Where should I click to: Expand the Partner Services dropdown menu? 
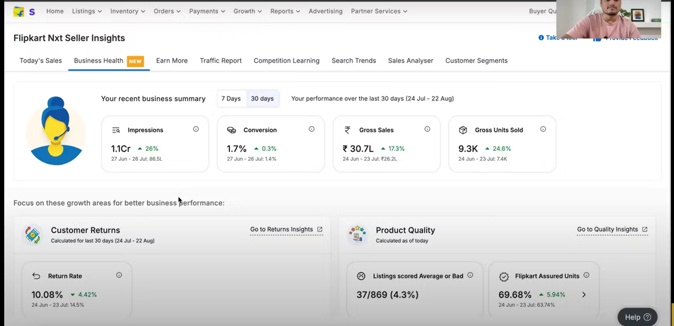click(379, 11)
